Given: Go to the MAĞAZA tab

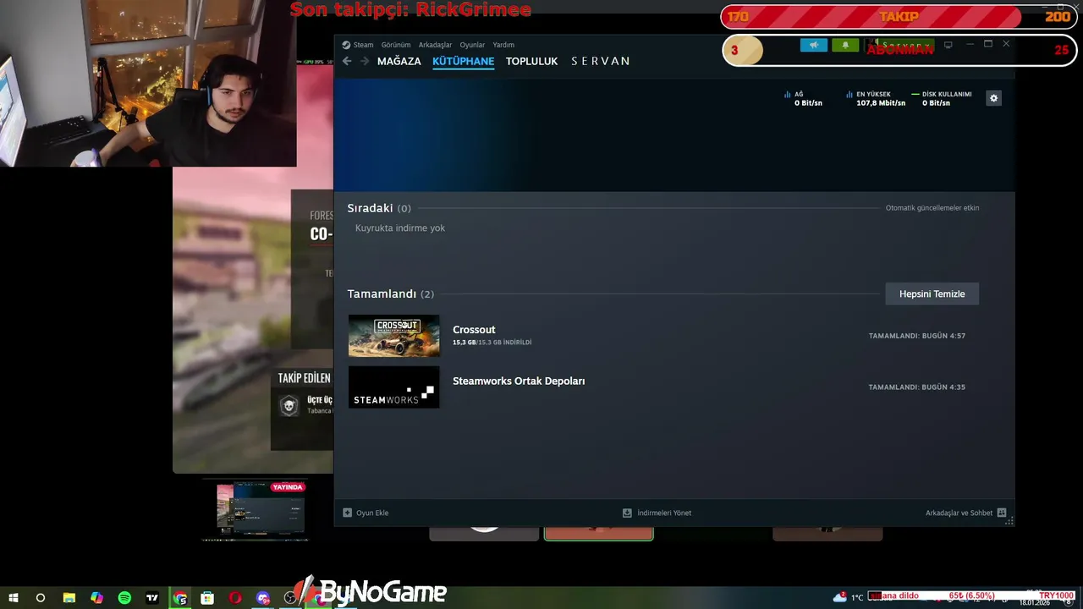Looking at the screenshot, I should click(x=399, y=61).
